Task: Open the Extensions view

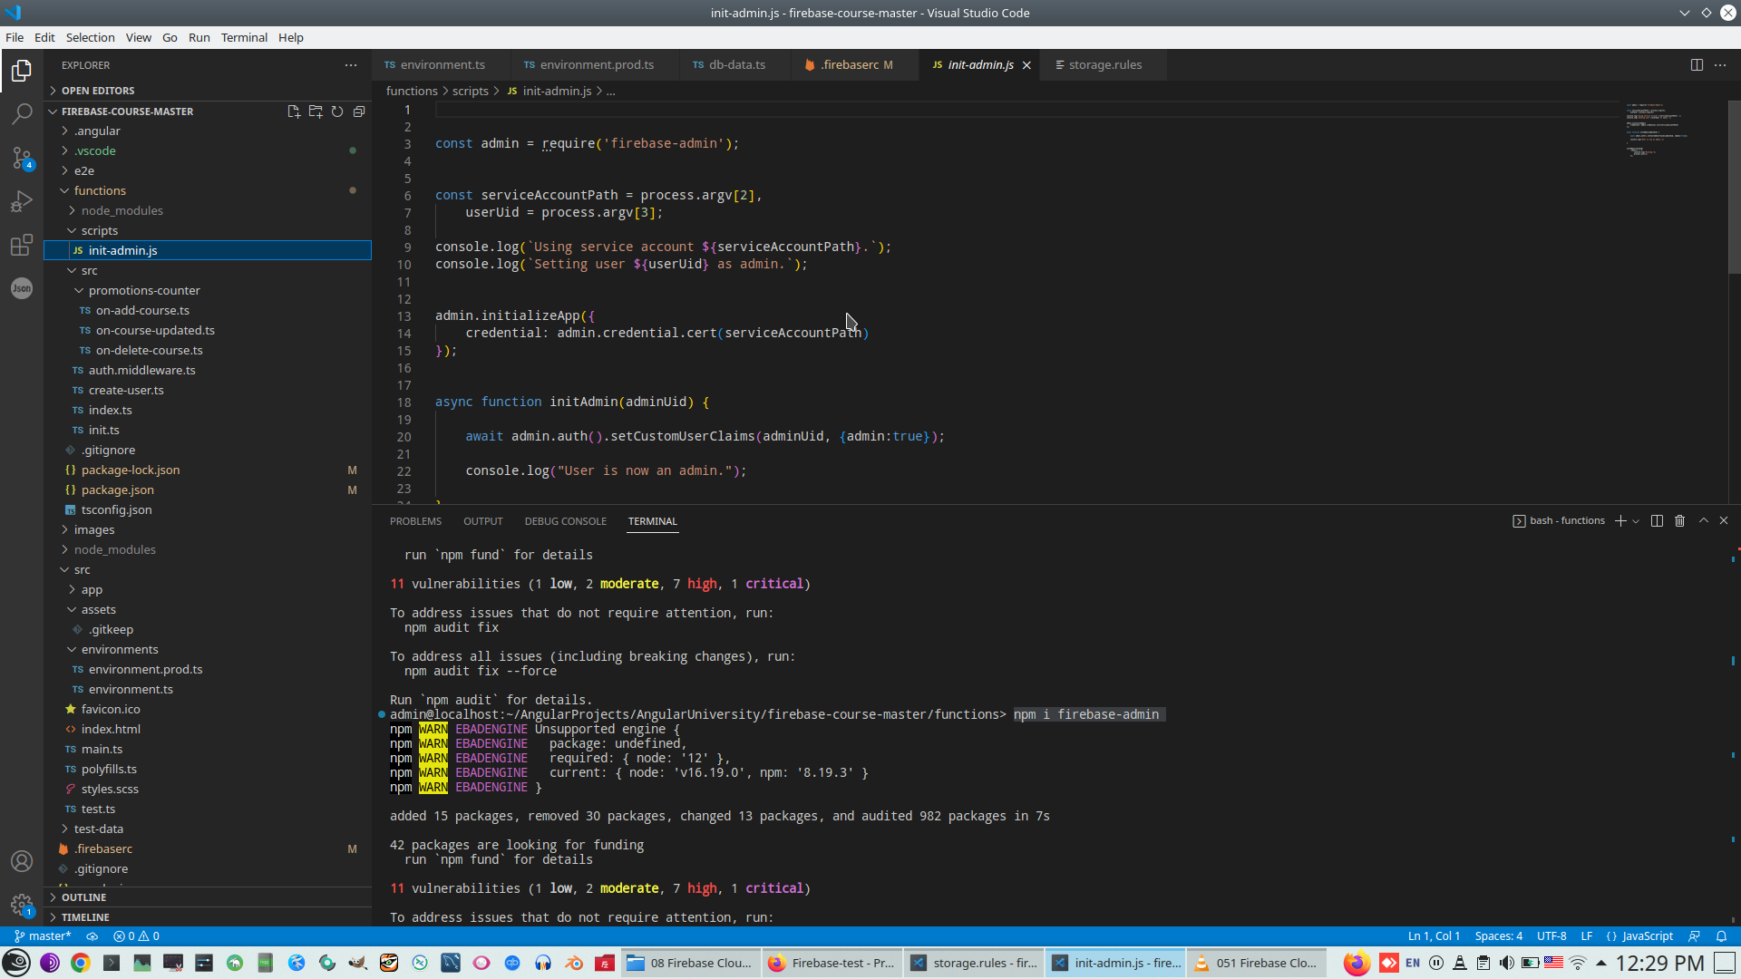Action: pyautogui.click(x=22, y=245)
